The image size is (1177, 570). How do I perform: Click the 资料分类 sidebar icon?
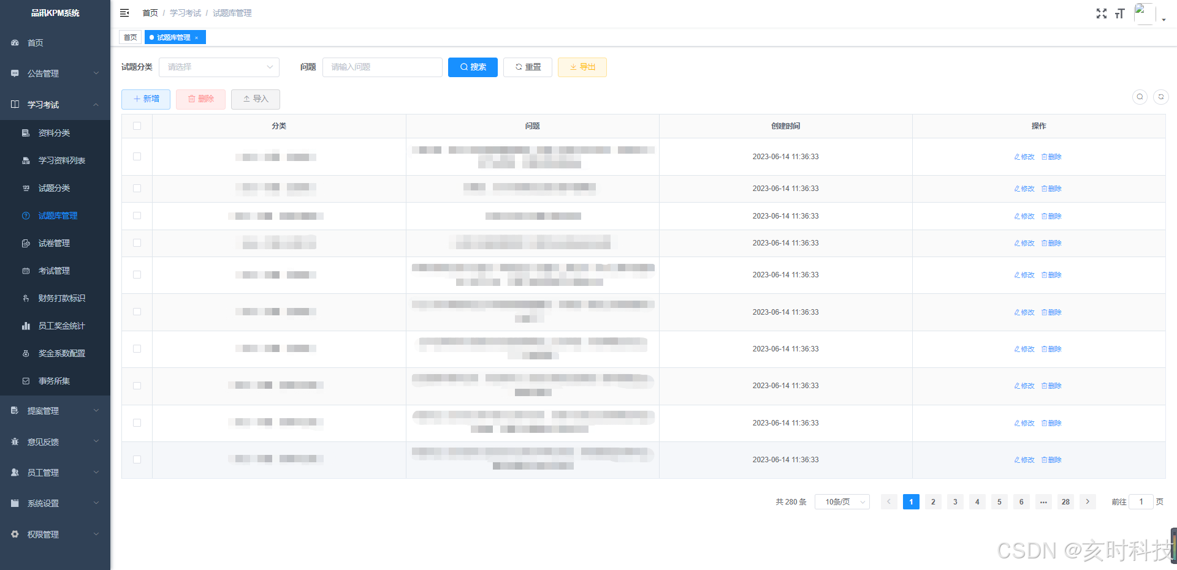click(x=26, y=133)
